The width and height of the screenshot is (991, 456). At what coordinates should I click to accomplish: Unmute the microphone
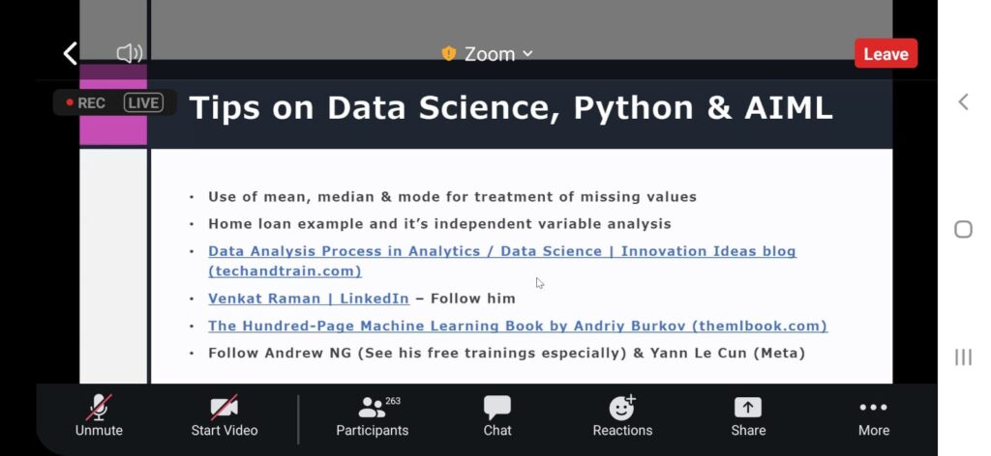tap(99, 415)
